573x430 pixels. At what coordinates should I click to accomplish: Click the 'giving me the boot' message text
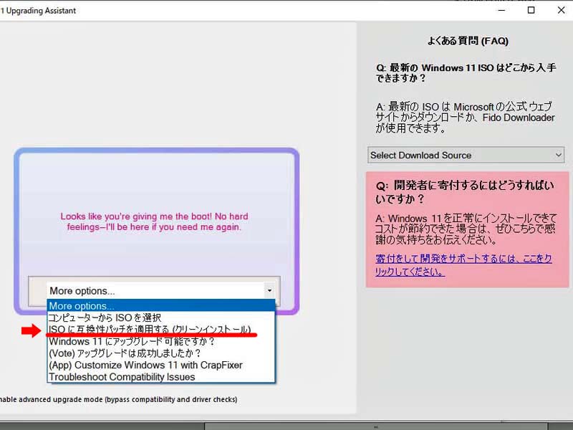click(x=155, y=221)
